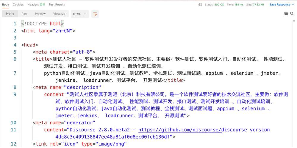Click line number 6 in gutter
This screenshot has height=148, width=297.
15,59
